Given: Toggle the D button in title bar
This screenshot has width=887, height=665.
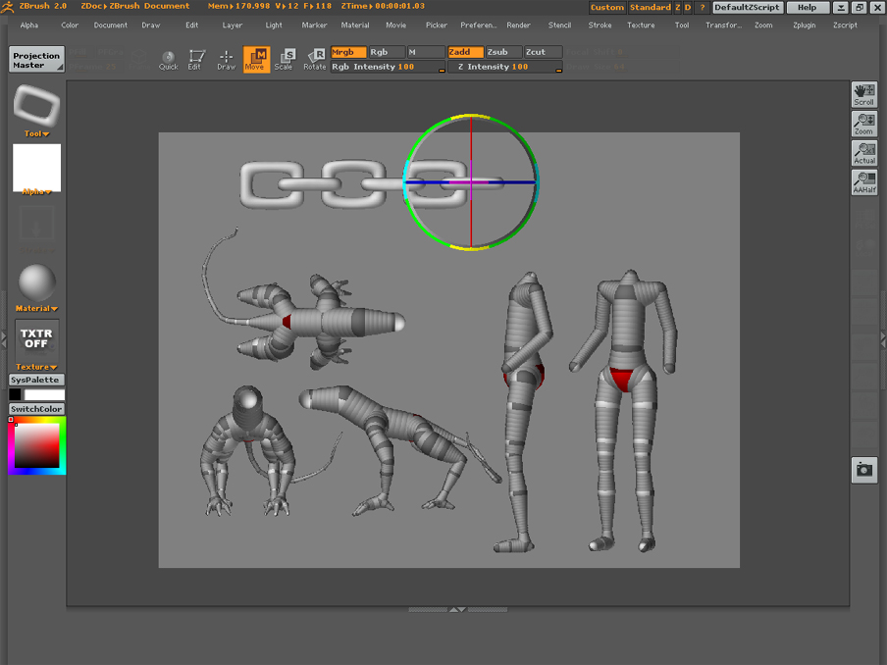Looking at the screenshot, I should tap(688, 7).
